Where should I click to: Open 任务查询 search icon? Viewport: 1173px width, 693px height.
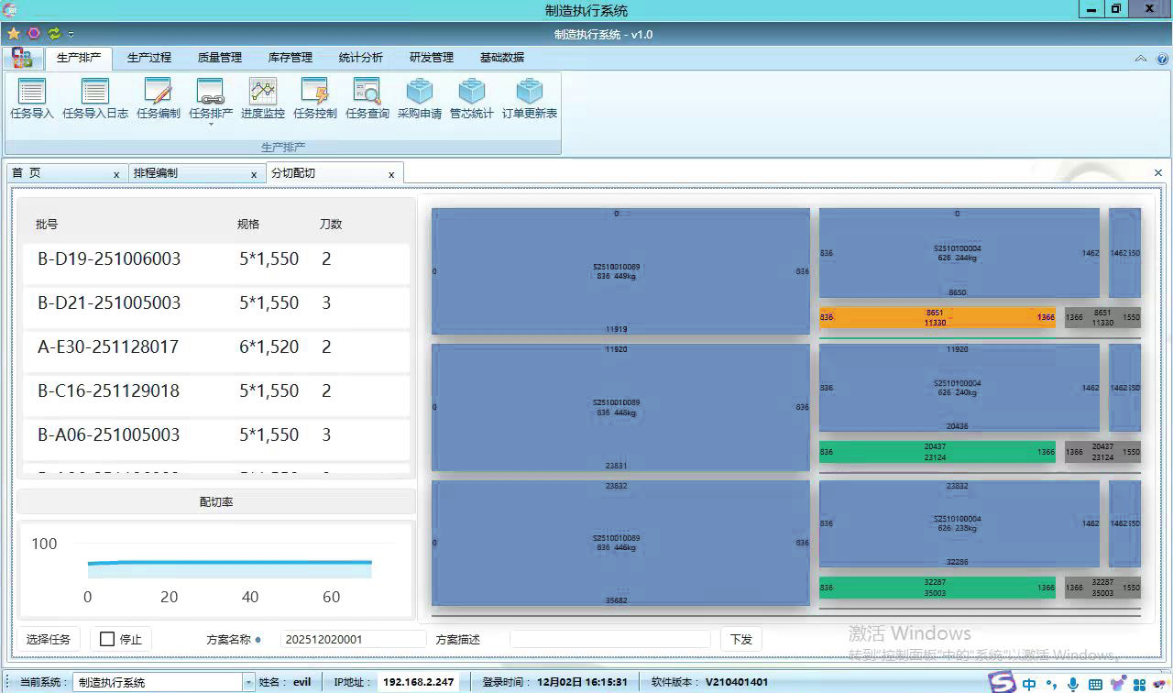(x=367, y=93)
